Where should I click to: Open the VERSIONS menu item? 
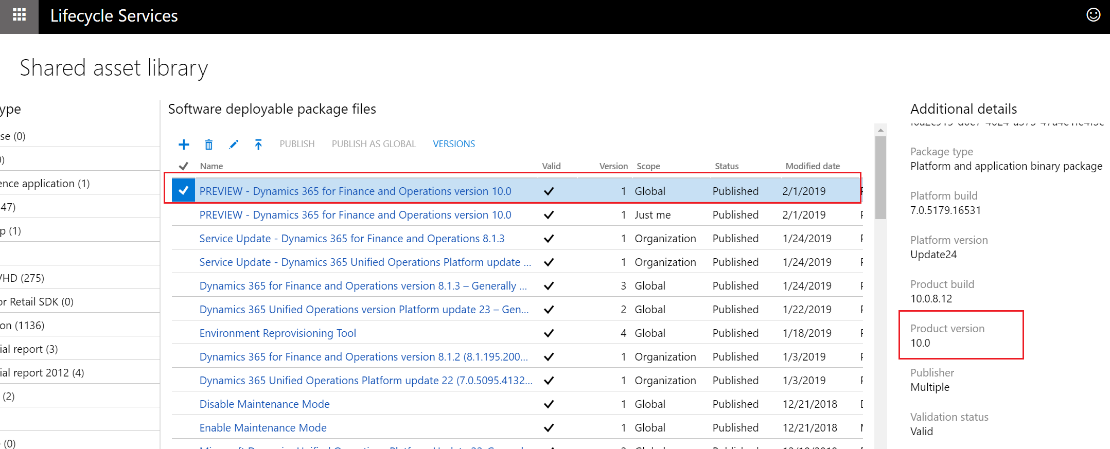click(x=454, y=144)
